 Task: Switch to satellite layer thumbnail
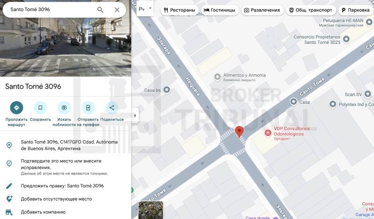coord(151,210)
